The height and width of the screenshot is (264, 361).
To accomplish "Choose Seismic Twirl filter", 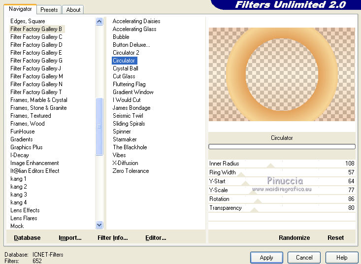I will tap(128, 116).
